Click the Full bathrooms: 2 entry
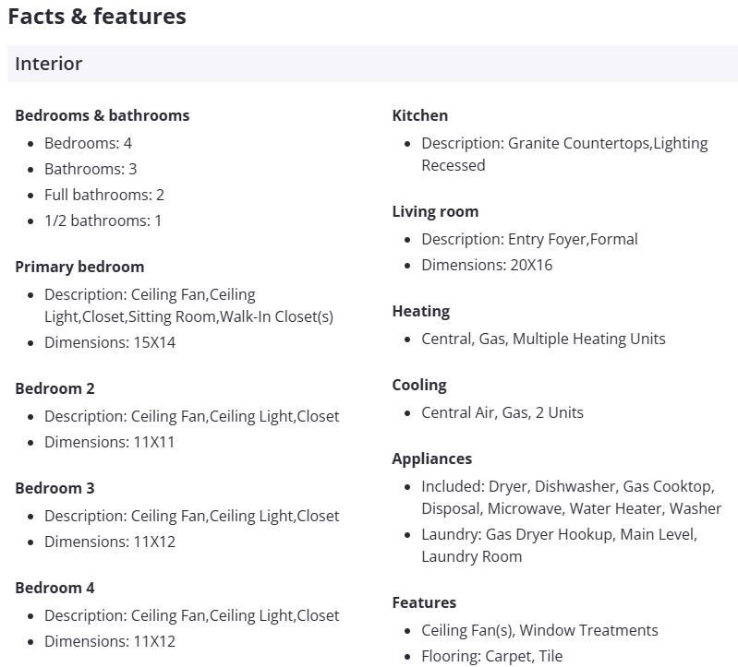The width and height of the screenshot is (738, 667). 104,195
